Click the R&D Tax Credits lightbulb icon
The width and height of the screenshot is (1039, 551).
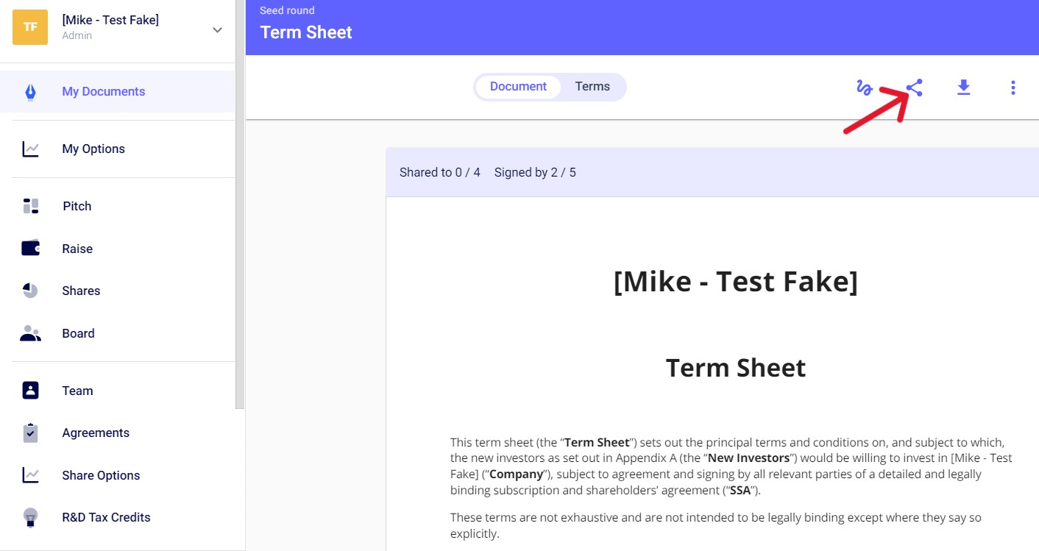point(30,517)
